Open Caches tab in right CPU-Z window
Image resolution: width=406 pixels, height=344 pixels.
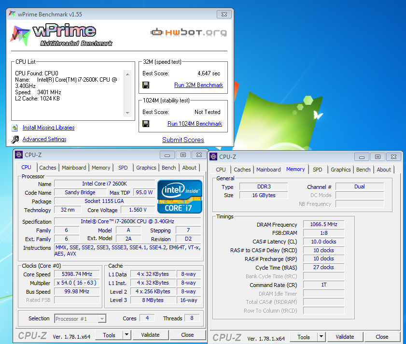pos(242,170)
